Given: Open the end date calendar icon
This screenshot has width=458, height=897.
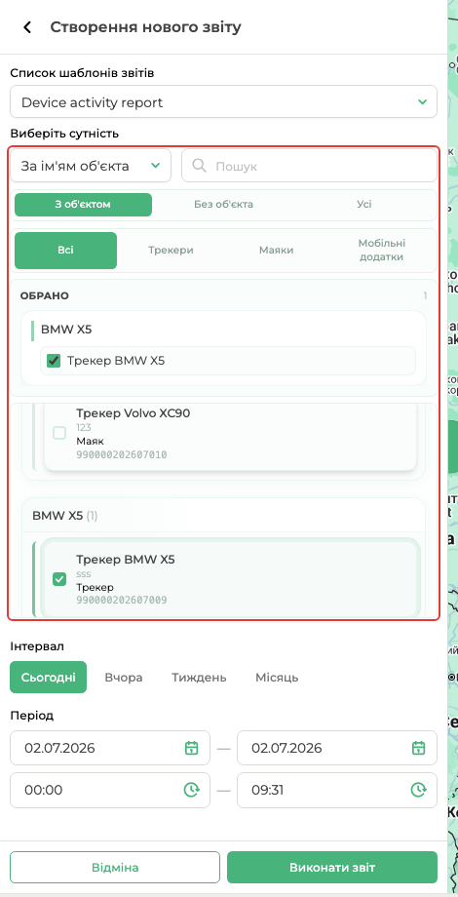Looking at the screenshot, I should coord(419,748).
